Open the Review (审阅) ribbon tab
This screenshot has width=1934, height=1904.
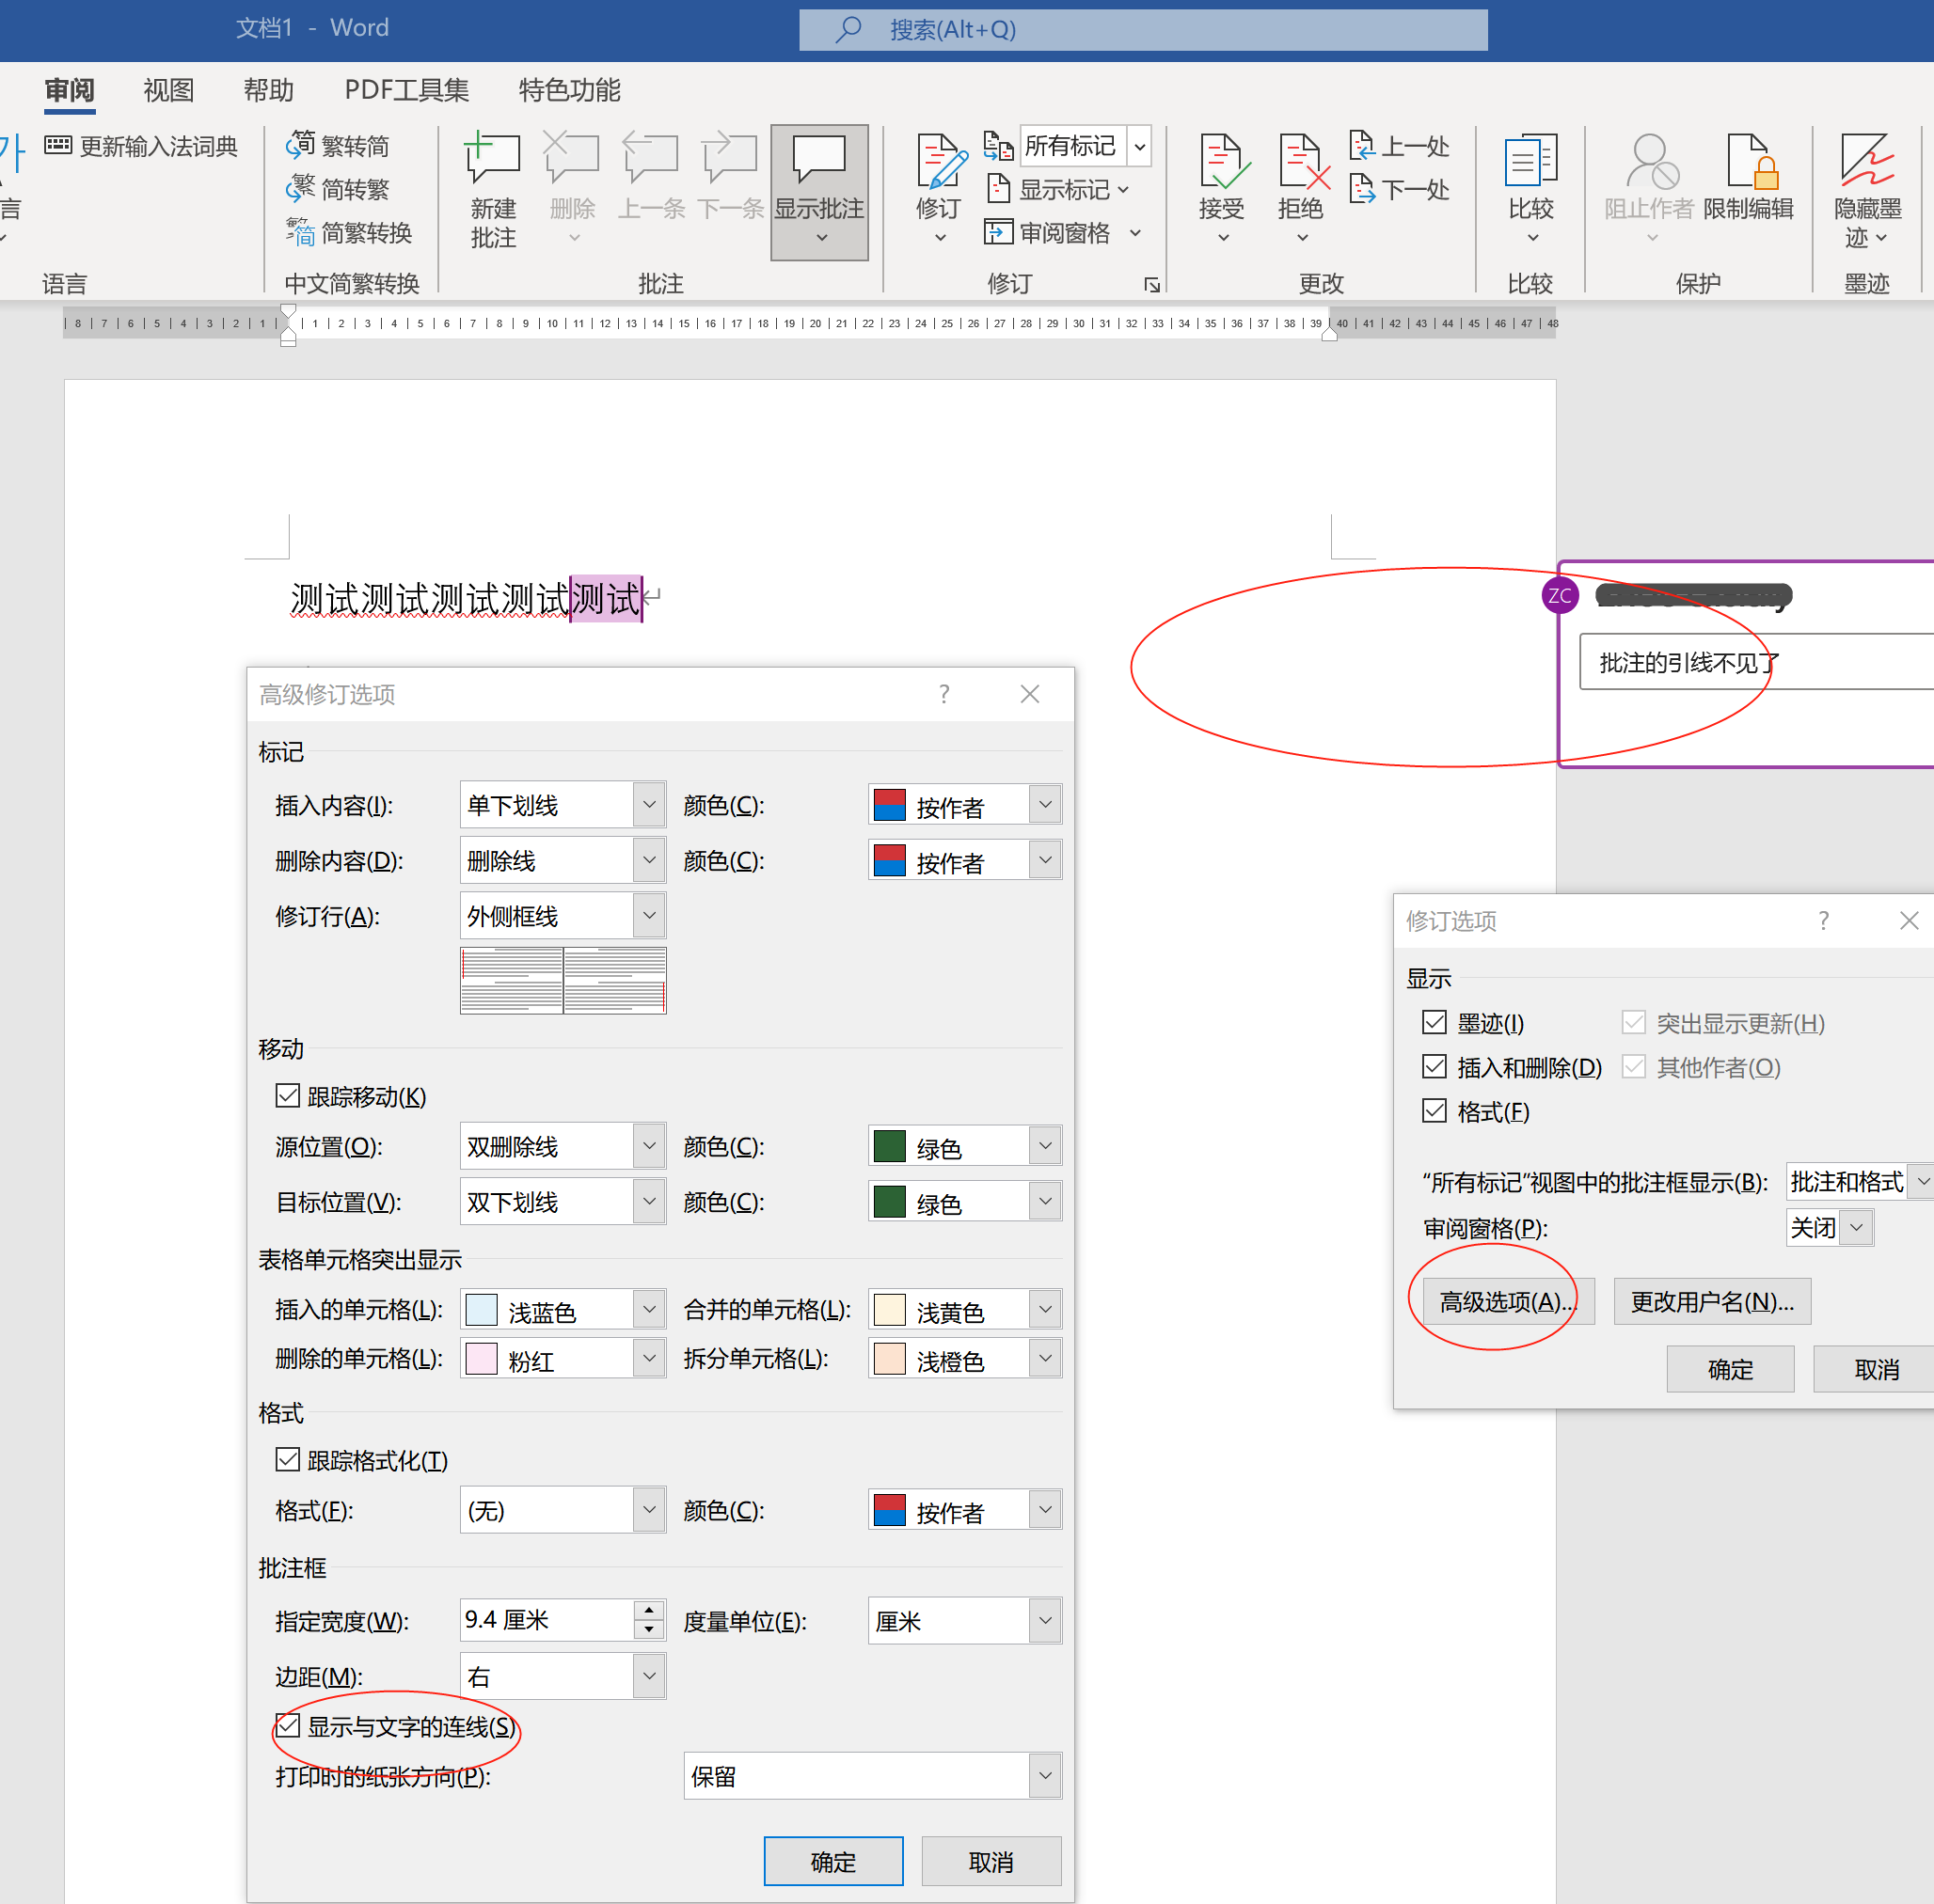(69, 90)
